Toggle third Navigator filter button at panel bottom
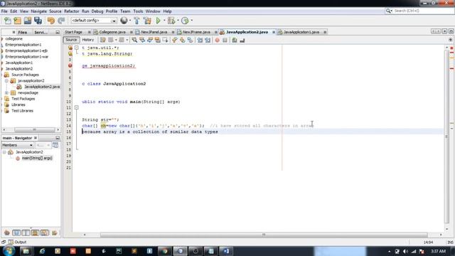 tap(26, 233)
